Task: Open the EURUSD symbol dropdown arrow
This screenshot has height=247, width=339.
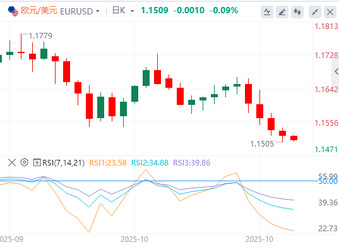Action: click(98, 11)
